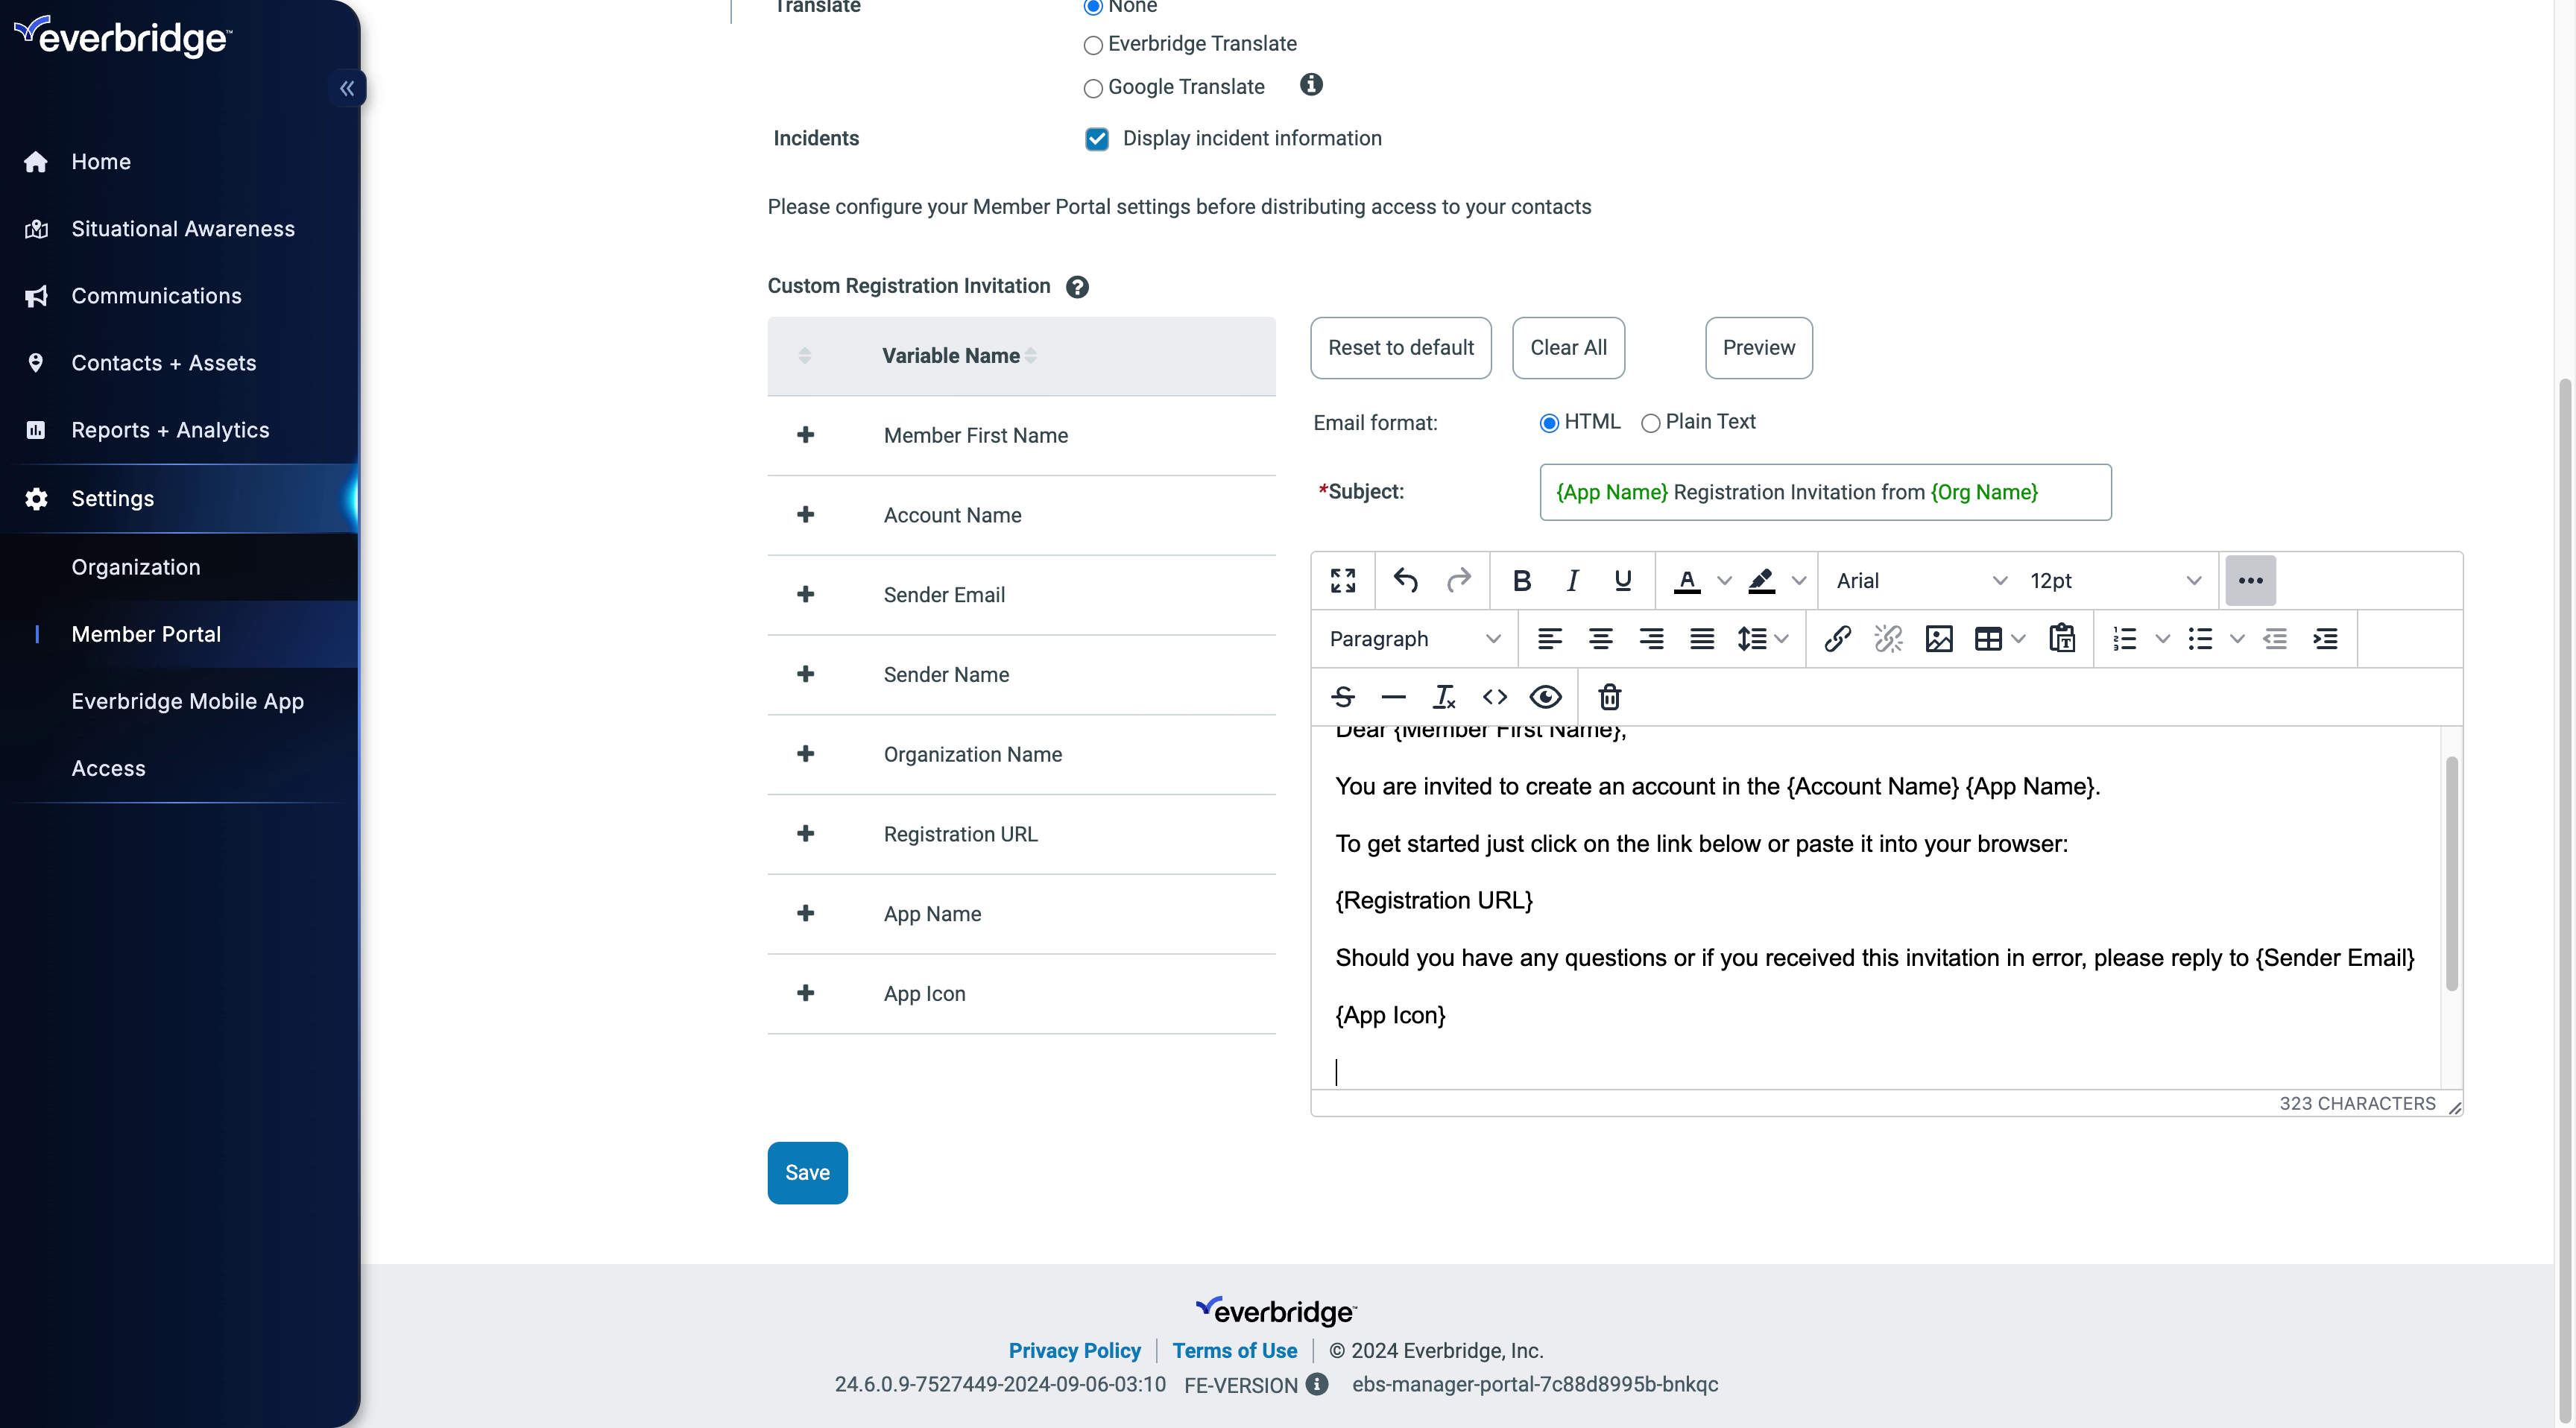Show Google Translate info tooltip
Image resolution: width=2576 pixels, height=1428 pixels.
[1311, 85]
